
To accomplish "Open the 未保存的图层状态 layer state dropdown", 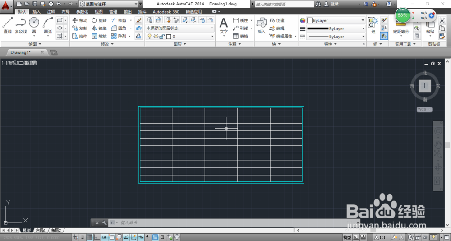I will pos(180,28).
